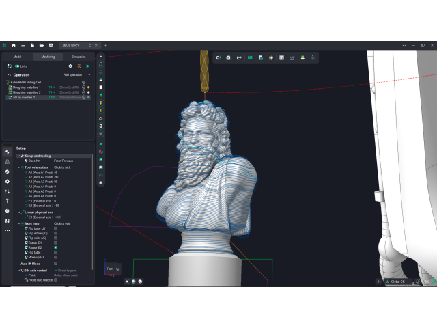437x328 pixels.
Task: Click the ellipsis icon in left sidebar
Action: (x=8, y=230)
